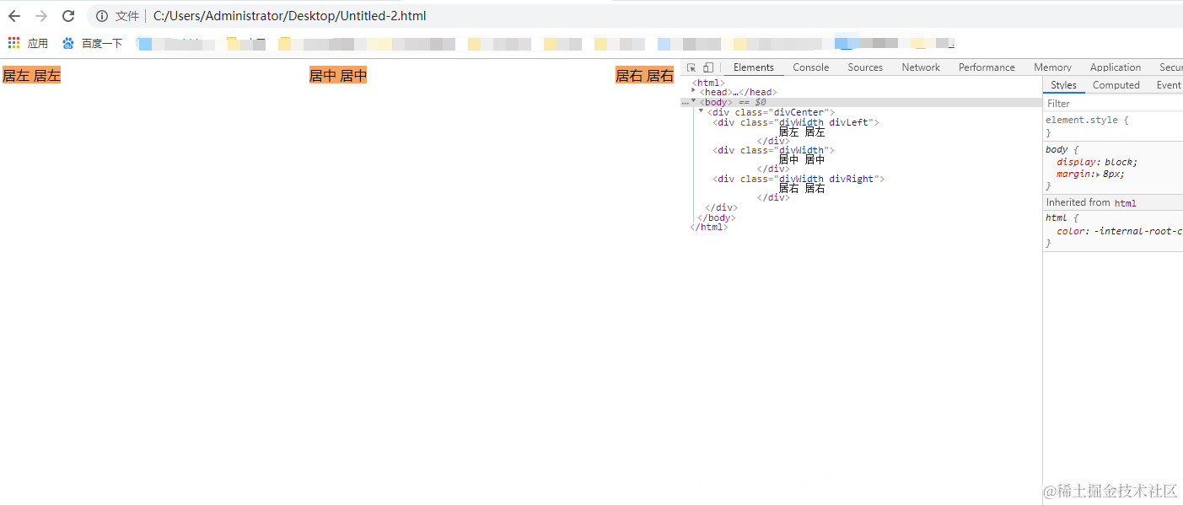Collapse the divCenter div node
Viewport: 1183px width, 505px height.
point(701,111)
